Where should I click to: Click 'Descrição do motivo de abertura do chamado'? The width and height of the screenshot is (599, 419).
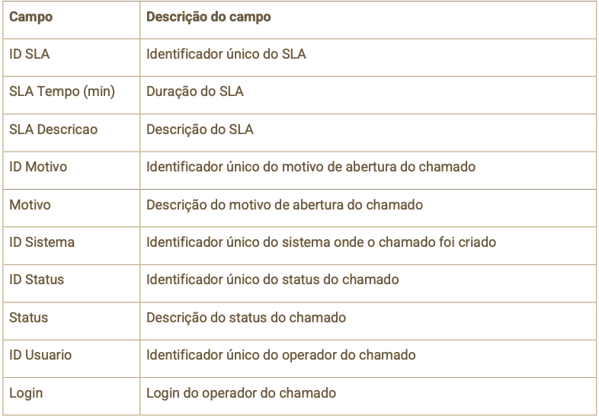(x=284, y=205)
